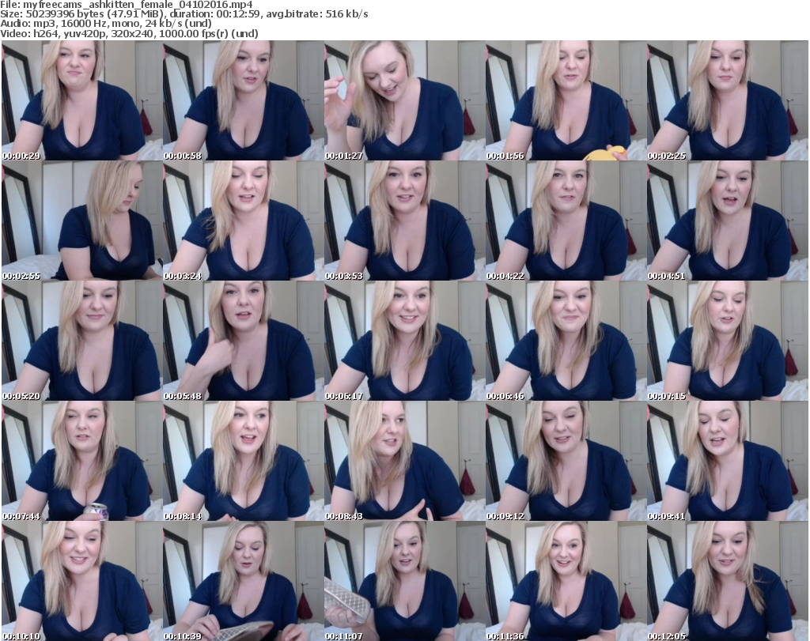Click the thumbnail timestamped 00:04:51
The image size is (810, 641).
[x=728, y=221]
